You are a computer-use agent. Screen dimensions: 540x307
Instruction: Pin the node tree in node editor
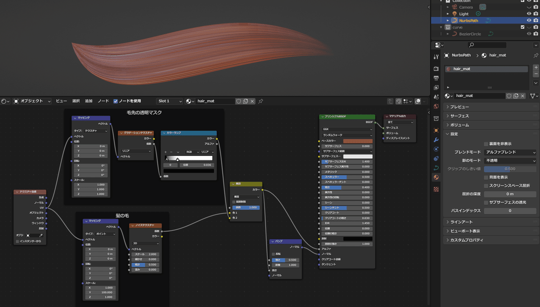(261, 102)
